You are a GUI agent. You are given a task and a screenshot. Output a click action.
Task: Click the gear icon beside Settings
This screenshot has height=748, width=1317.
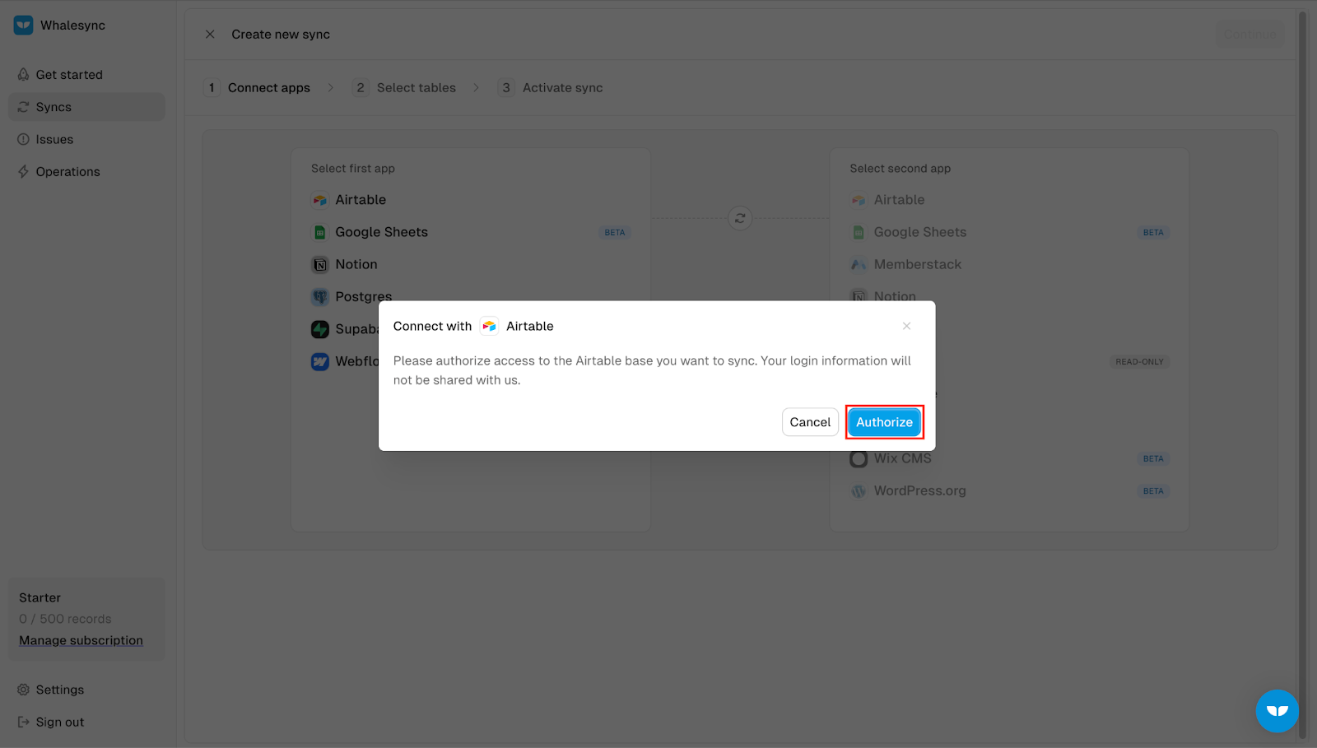[x=23, y=690]
